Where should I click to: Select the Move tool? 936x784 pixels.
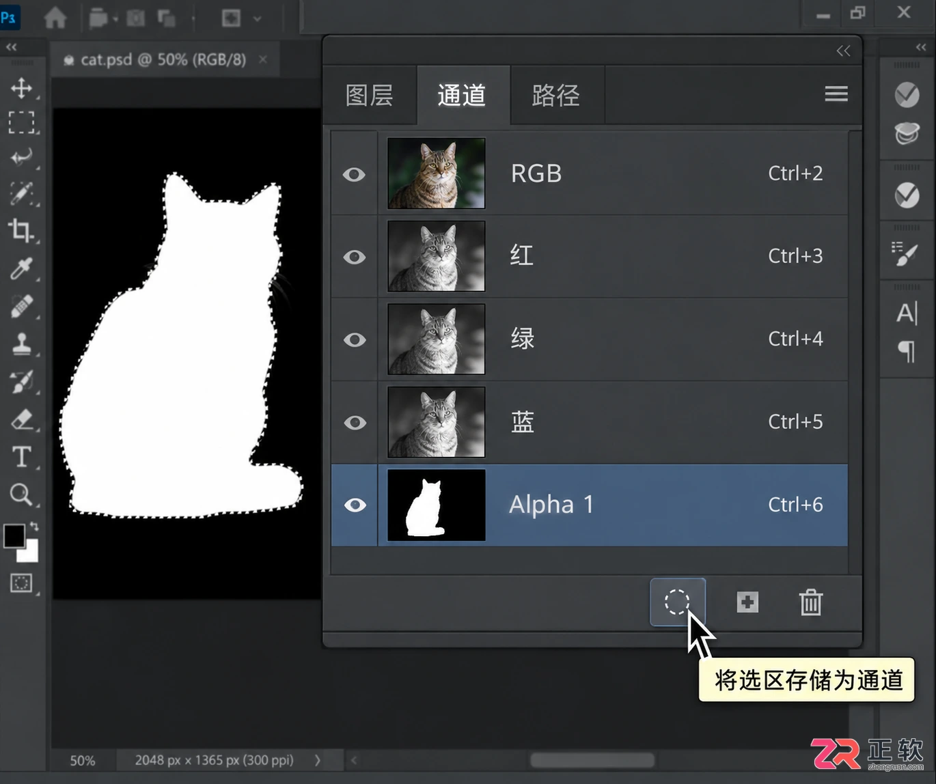click(x=21, y=88)
